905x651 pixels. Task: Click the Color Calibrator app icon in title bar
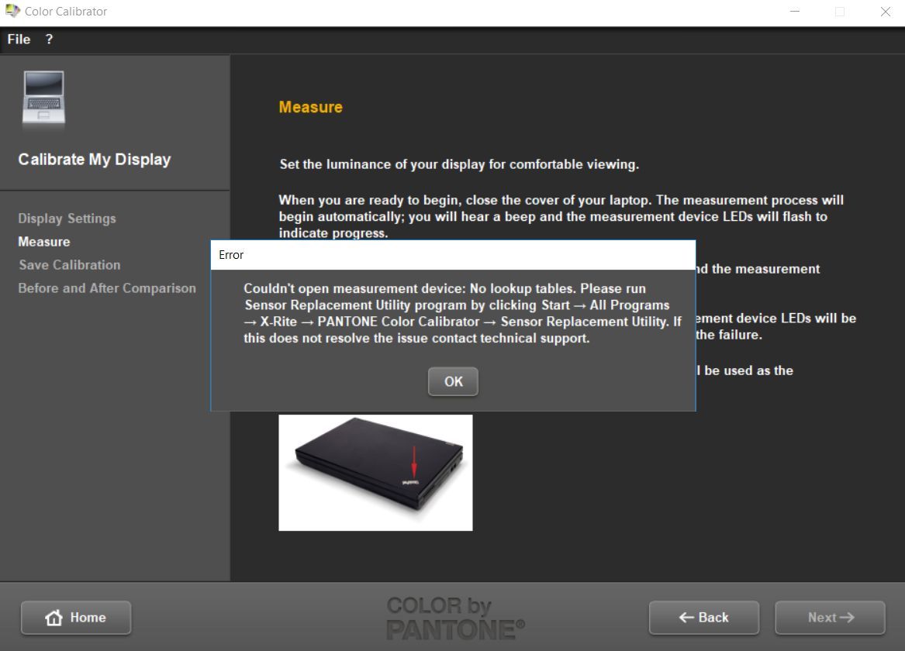(x=12, y=11)
